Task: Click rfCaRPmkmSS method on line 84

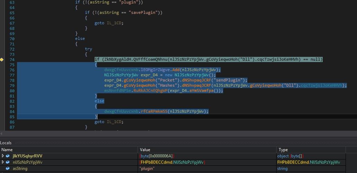Action: (x=154, y=111)
